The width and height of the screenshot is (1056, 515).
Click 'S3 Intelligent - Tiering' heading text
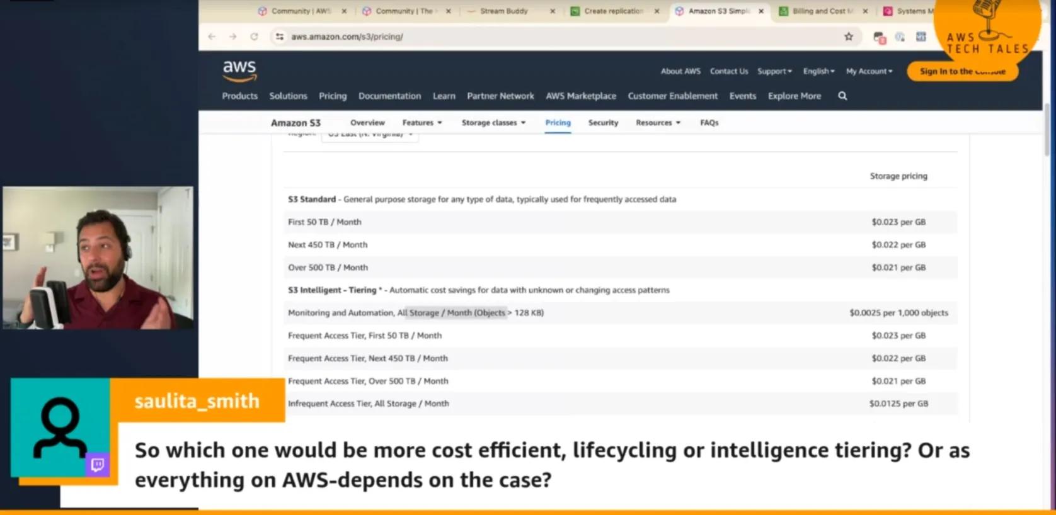332,290
